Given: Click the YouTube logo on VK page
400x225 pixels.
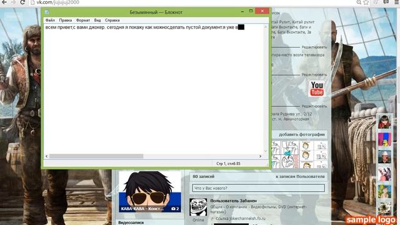Looking at the screenshot, I should (317, 89).
